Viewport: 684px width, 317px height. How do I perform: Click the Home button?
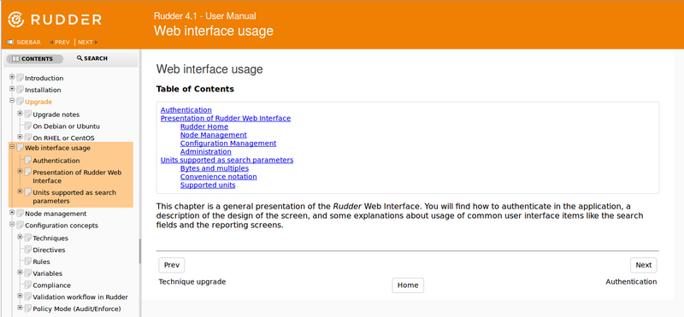pos(408,285)
